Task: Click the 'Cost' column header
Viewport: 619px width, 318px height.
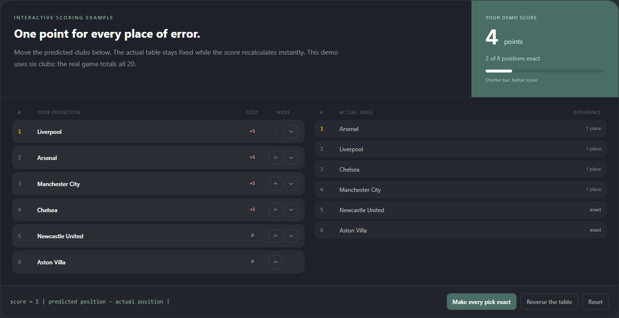Action: (252, 113)
